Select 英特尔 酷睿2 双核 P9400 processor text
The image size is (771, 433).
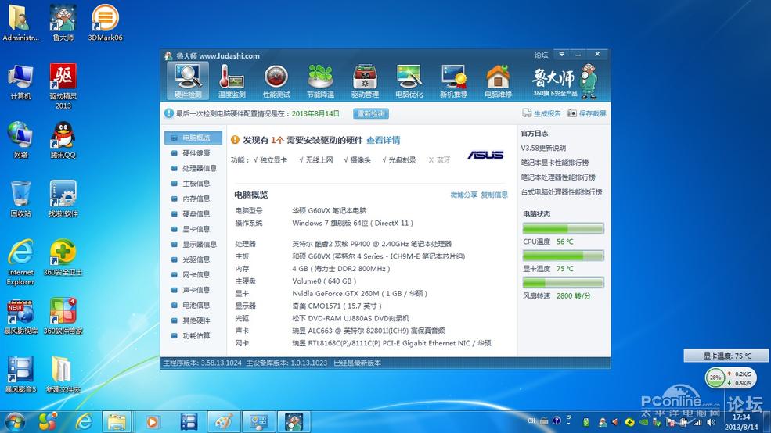[x=372, y=244]
